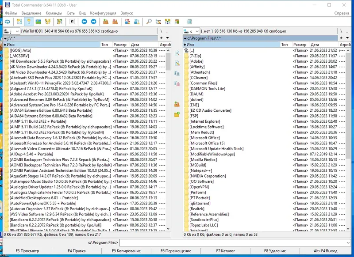
Task: Click the unpack files toolbar icon
Action: pyautogui.click(x=115, y=22)
